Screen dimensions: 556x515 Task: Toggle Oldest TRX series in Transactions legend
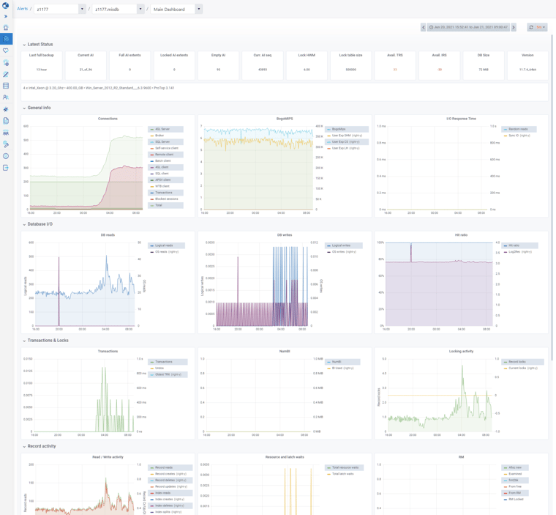(x=168, y=374)
